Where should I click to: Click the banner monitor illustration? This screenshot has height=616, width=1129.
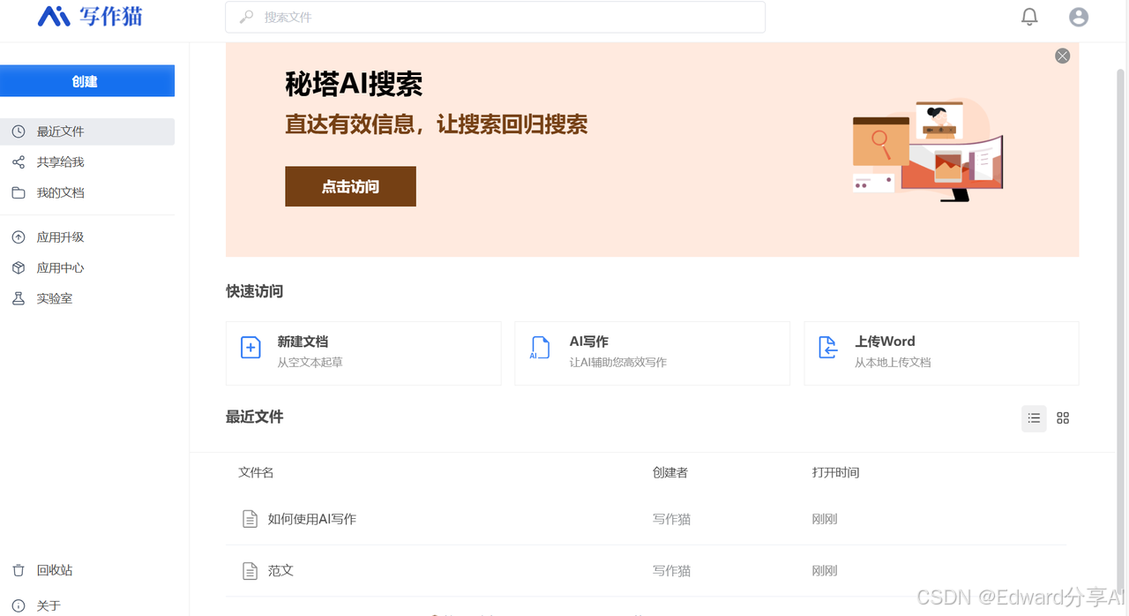tap(928, 150)
